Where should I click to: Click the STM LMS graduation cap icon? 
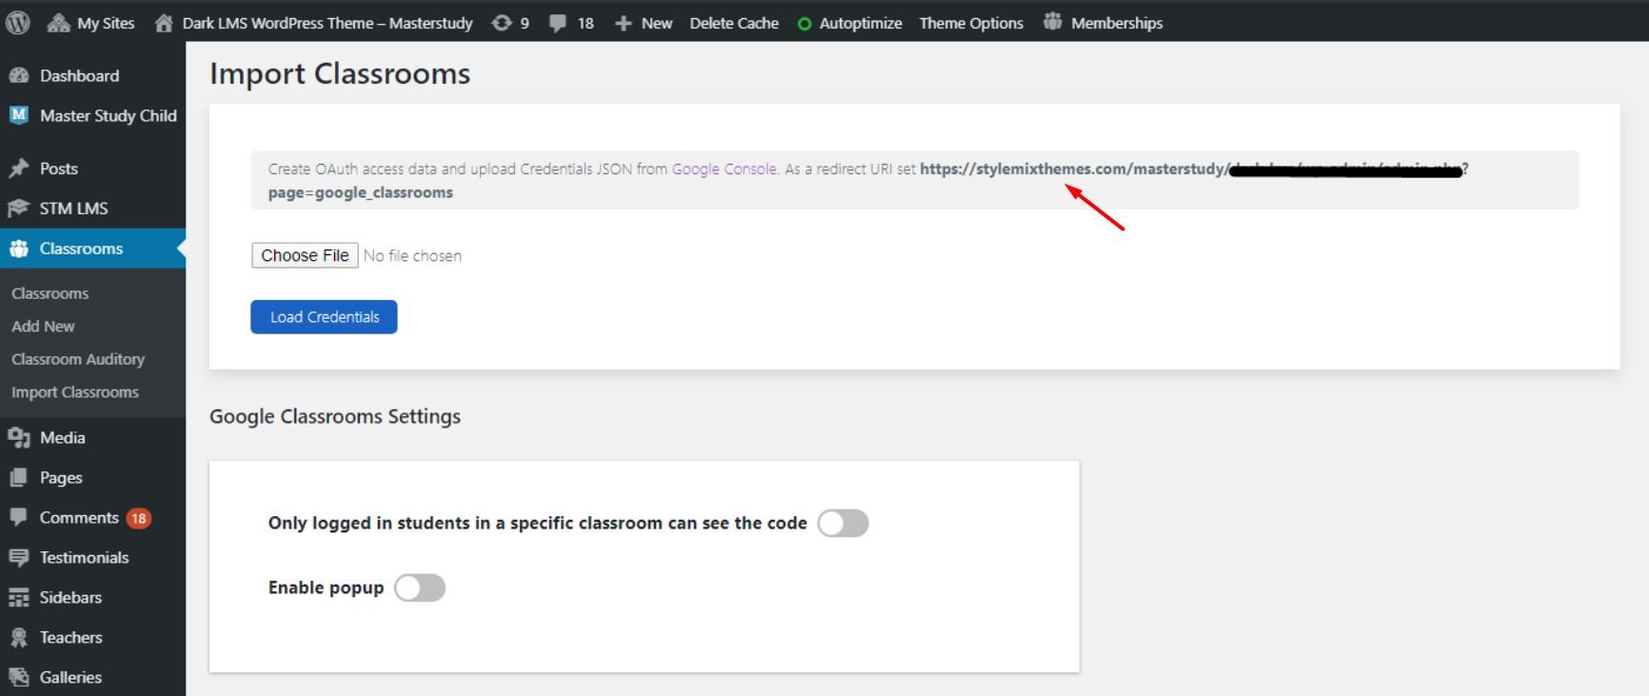pos(19,209)
